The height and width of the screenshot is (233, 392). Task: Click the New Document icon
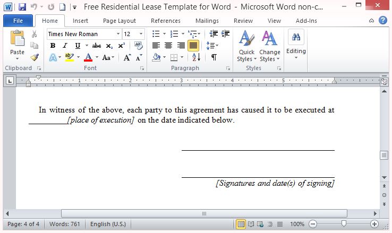coord(62,7)
